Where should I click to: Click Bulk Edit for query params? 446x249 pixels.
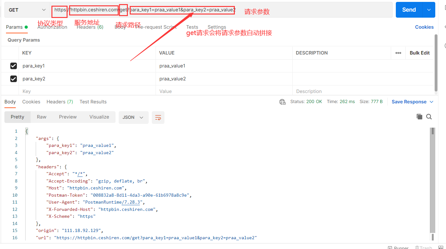(420, 53)
